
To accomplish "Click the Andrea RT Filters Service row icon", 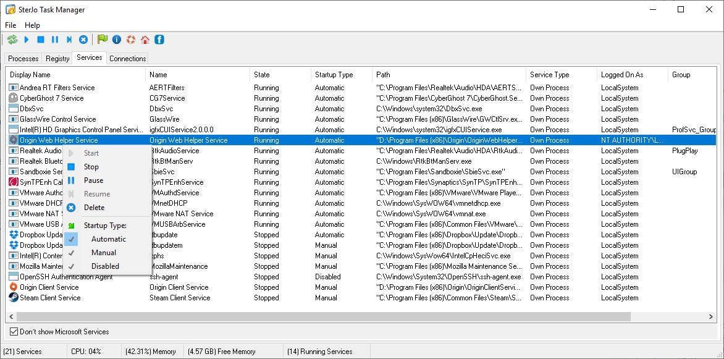I will coord(14,87).
